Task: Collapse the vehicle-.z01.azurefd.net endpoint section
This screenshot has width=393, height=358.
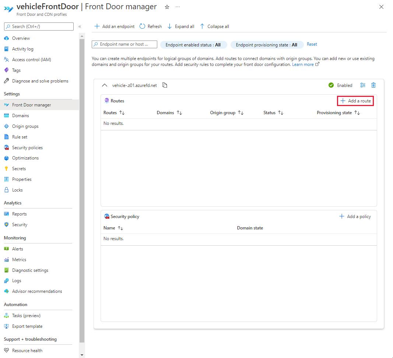Action: tap(105, 85)
